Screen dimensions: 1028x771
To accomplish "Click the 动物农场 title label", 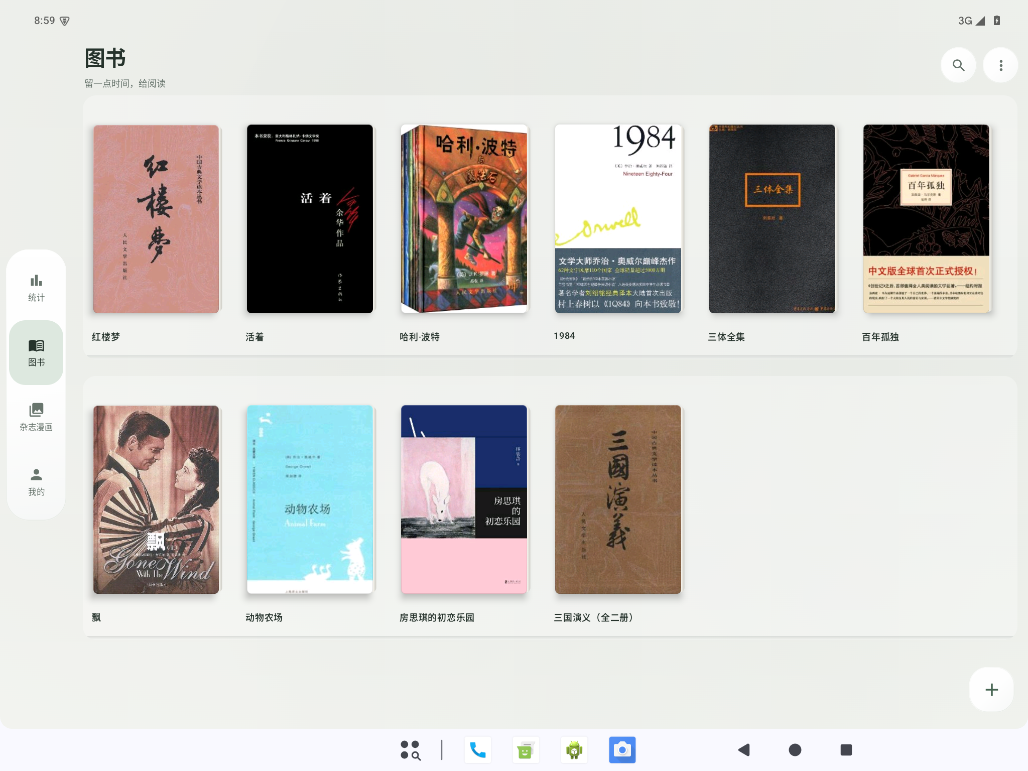I will [x=264, y=617].
